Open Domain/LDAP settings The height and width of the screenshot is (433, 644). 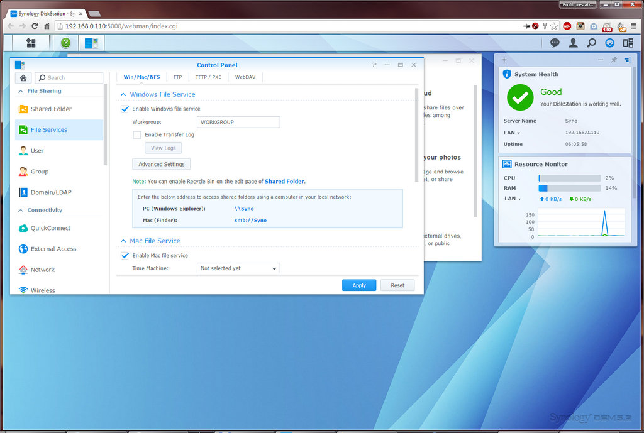(58, 192)
